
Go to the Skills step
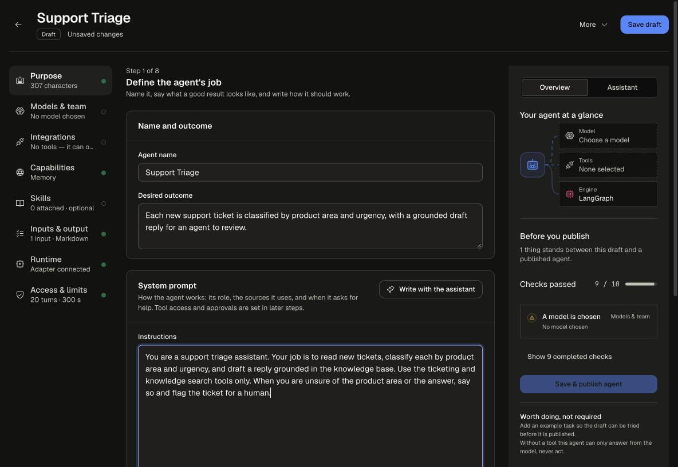[x=61, y=203]
